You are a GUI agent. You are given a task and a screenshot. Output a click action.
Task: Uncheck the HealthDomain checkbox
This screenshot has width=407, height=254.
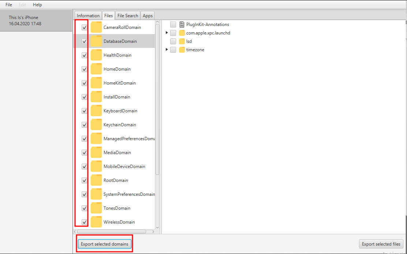[84, 55]
